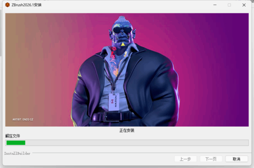Click the ZBrush logo icon in title bar
Viewport: 254px width, 168px height.
pos(7,5)
